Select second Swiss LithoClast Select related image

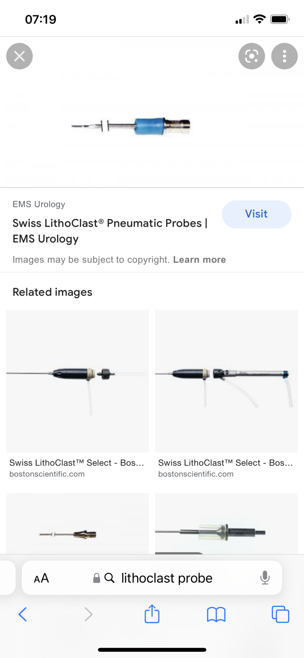coord(226,381)
